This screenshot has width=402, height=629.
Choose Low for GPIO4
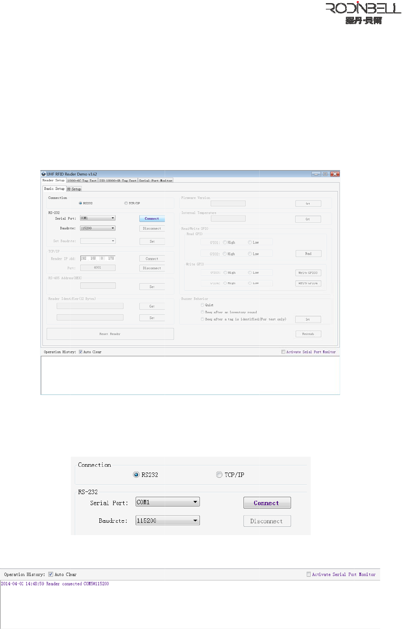click(x=250, y=283)
